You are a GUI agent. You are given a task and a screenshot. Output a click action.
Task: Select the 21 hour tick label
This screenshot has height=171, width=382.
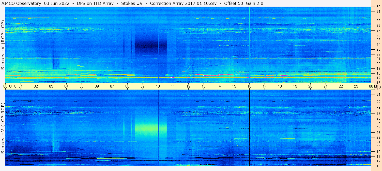pyautogui.click(x=326, y=86)
